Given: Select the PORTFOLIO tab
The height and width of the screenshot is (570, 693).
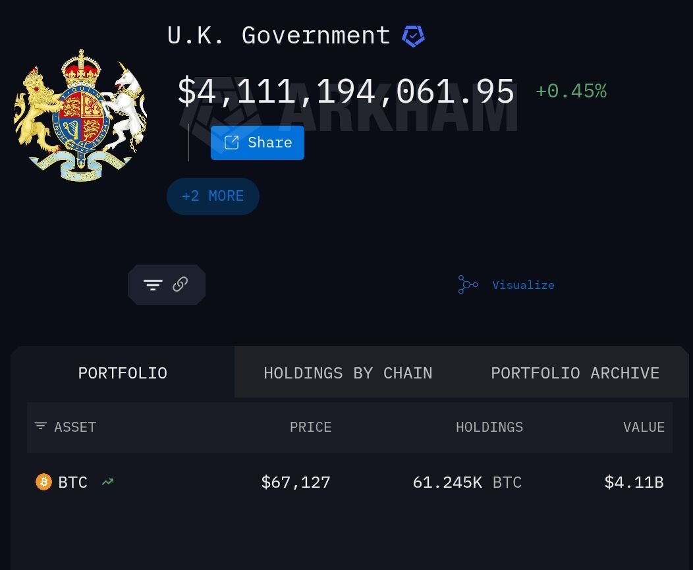Looking at the screenshot, I should click(x=123, y=373).
